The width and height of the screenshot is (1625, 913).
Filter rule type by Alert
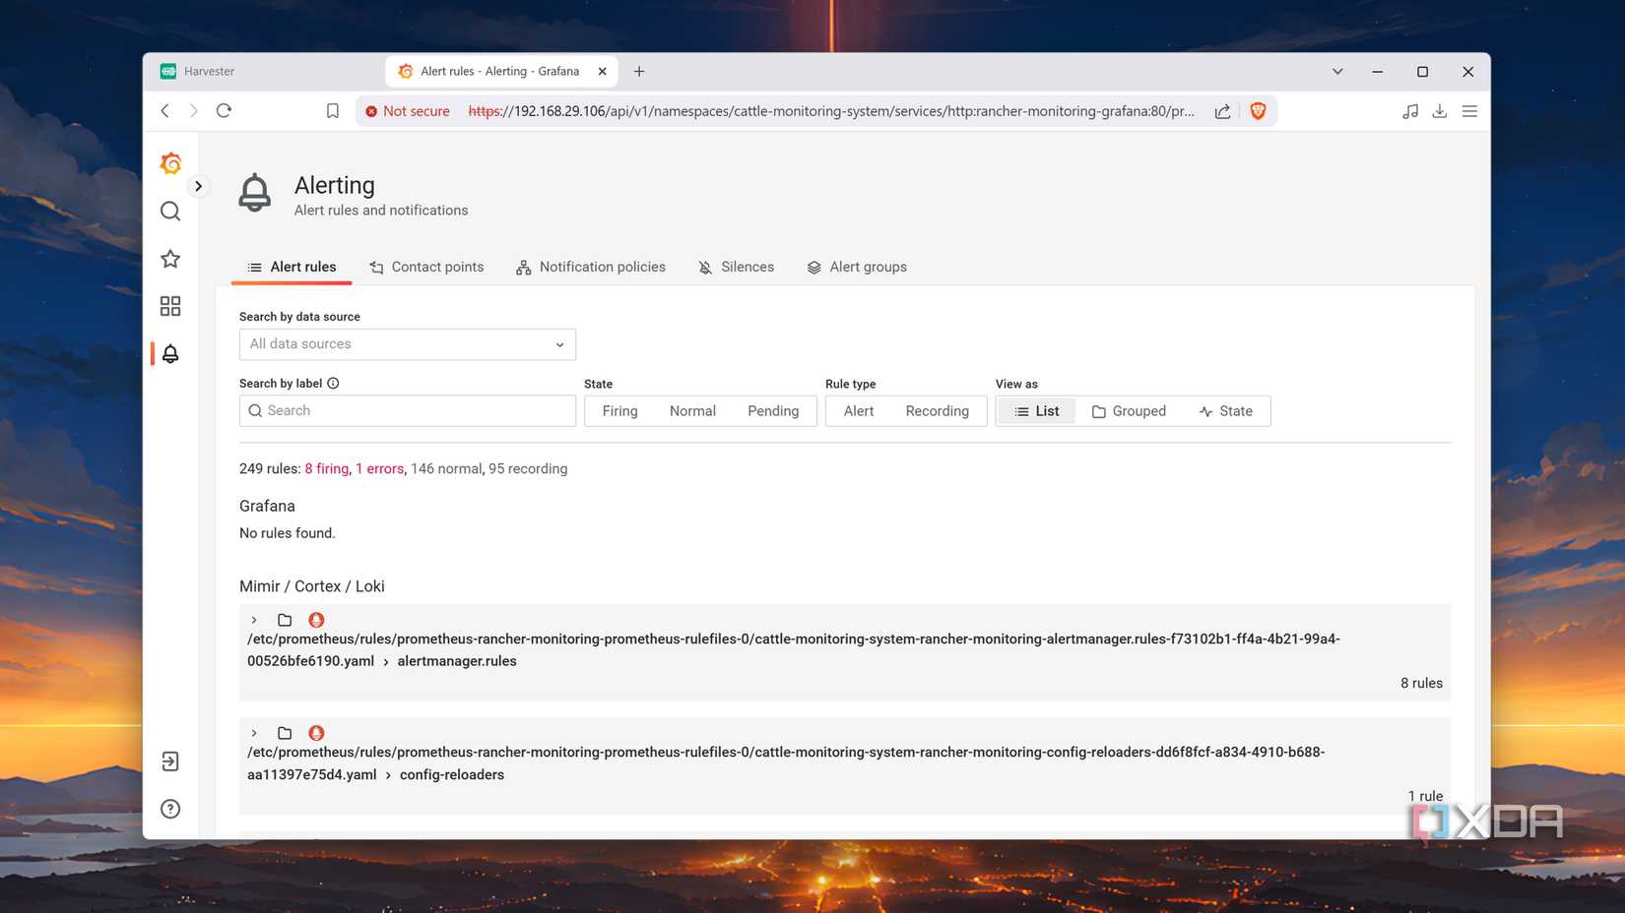(x=859, y=411)
